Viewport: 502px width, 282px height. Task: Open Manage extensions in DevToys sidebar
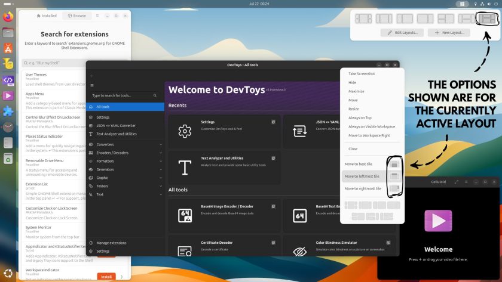tap(125, 243)
